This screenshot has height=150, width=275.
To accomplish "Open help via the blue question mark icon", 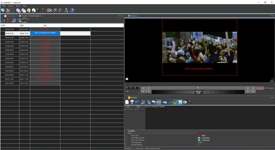I will point(72,10).
